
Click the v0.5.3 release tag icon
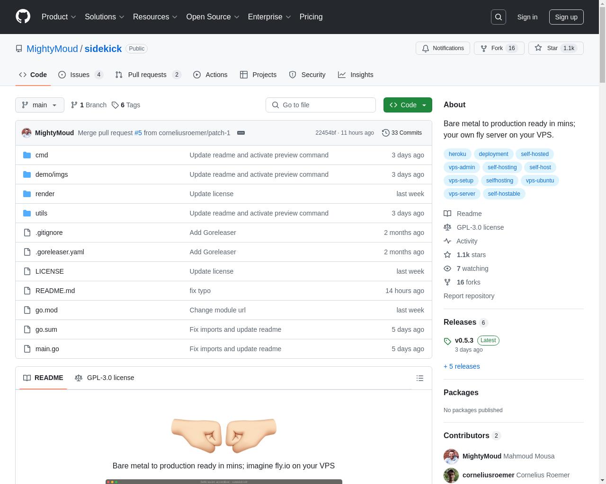click(447, 341)
